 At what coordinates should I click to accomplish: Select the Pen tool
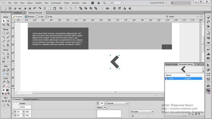pos(8,54)
